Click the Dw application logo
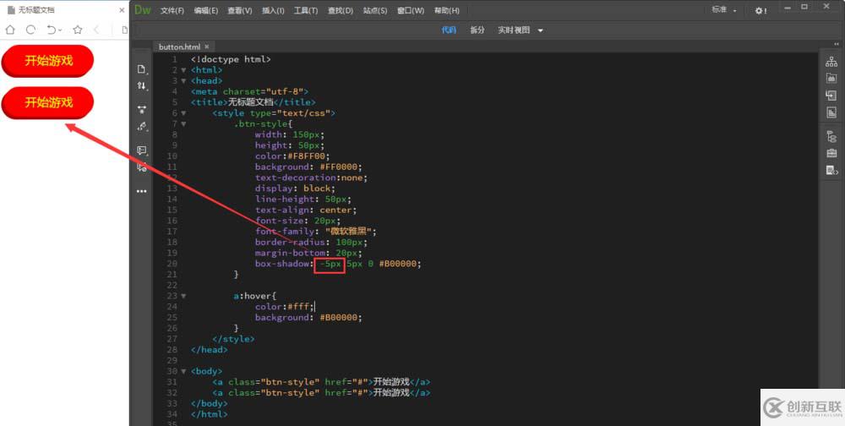845x426 pixels. 143,9
